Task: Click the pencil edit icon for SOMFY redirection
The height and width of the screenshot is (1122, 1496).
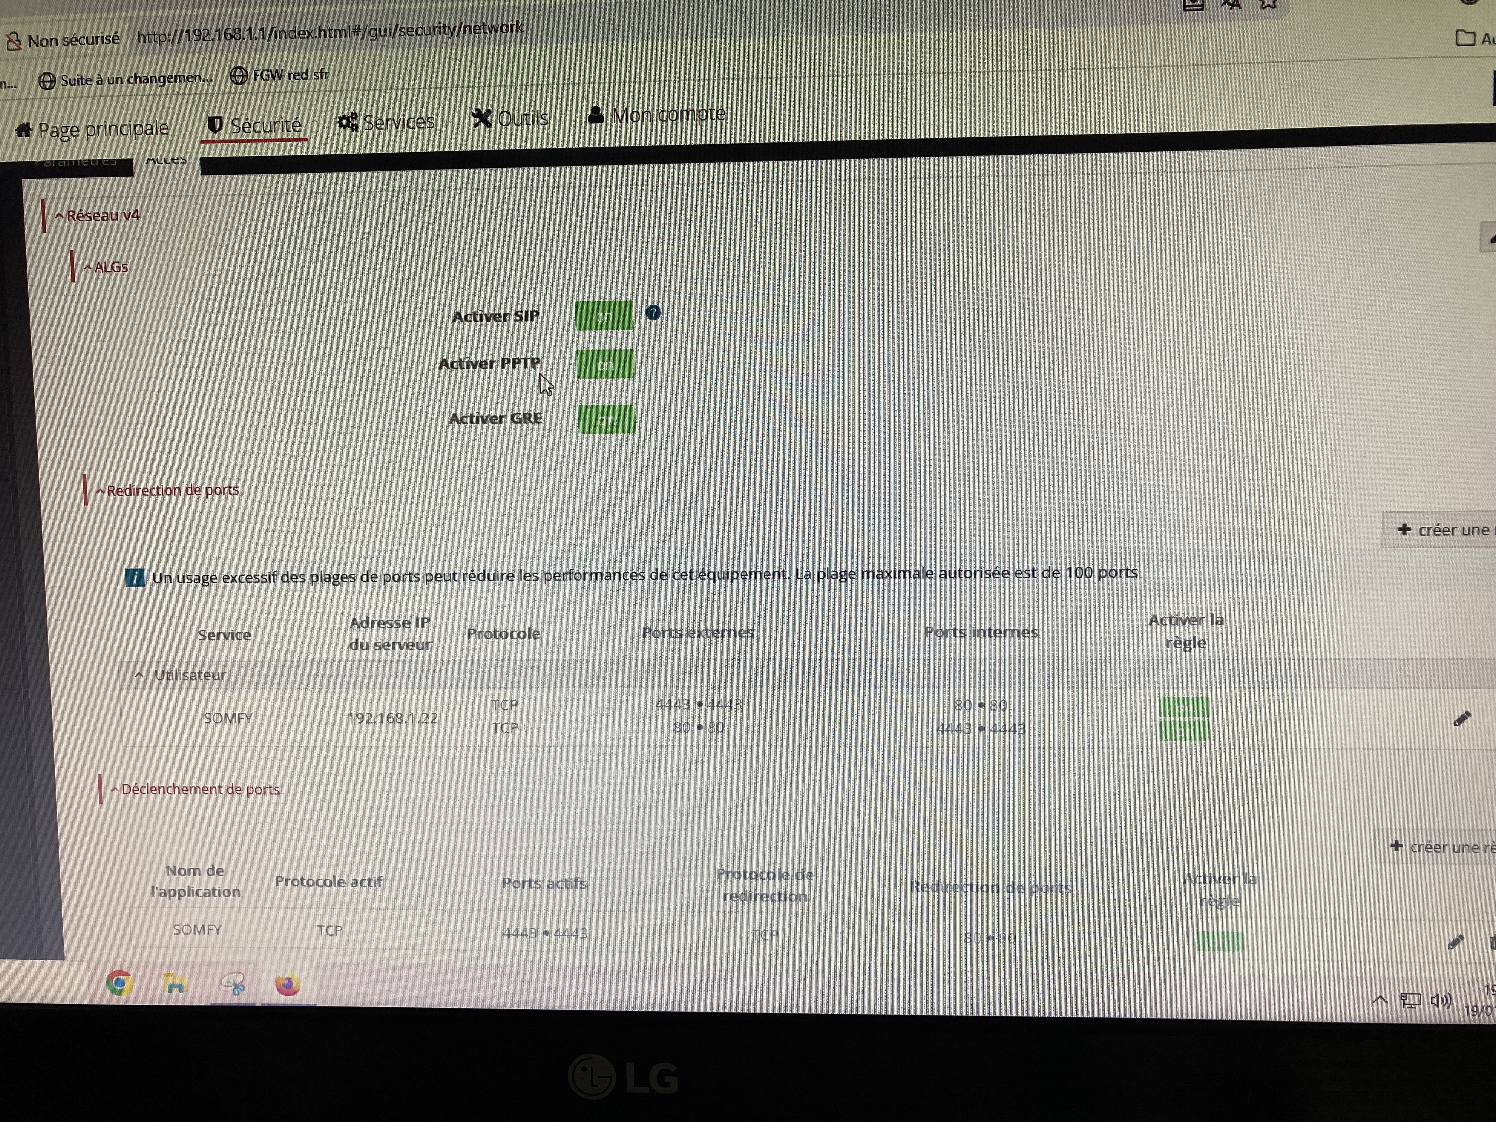Action: (1461, 718)
